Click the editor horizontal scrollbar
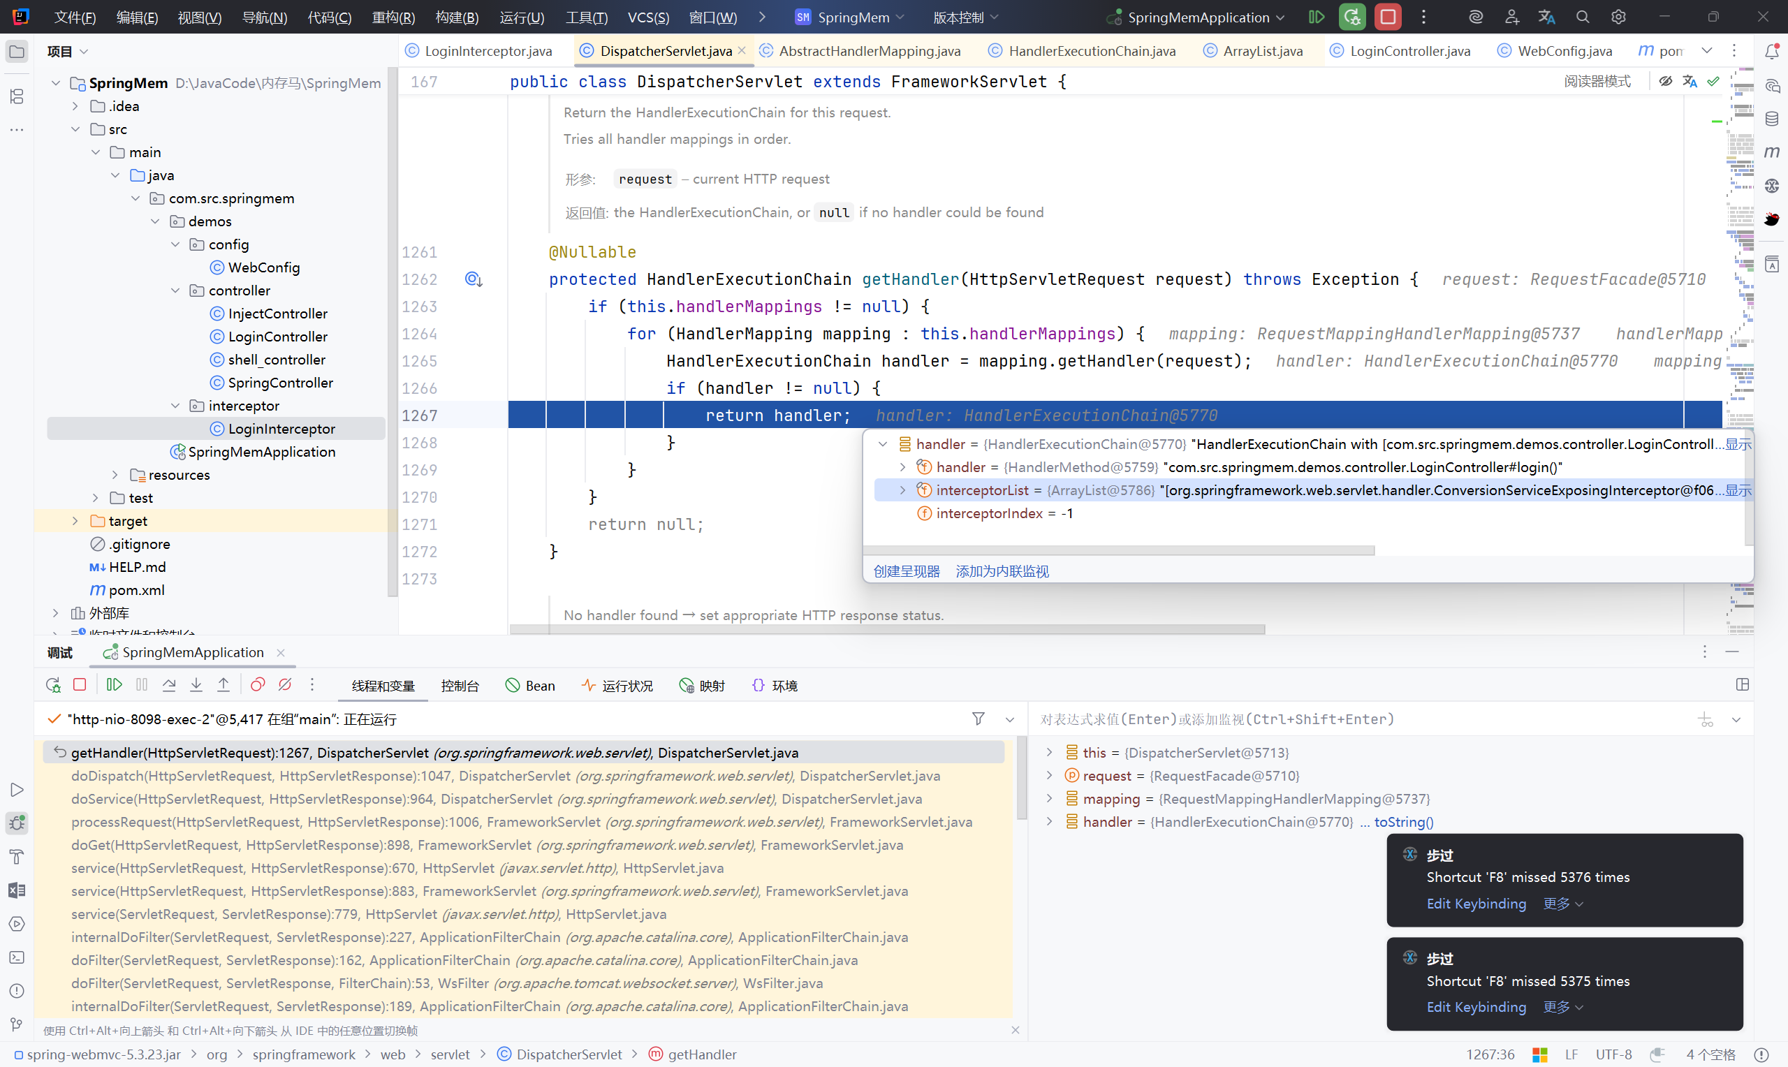Screen dimensions: 1788x1067 (887, 629)
